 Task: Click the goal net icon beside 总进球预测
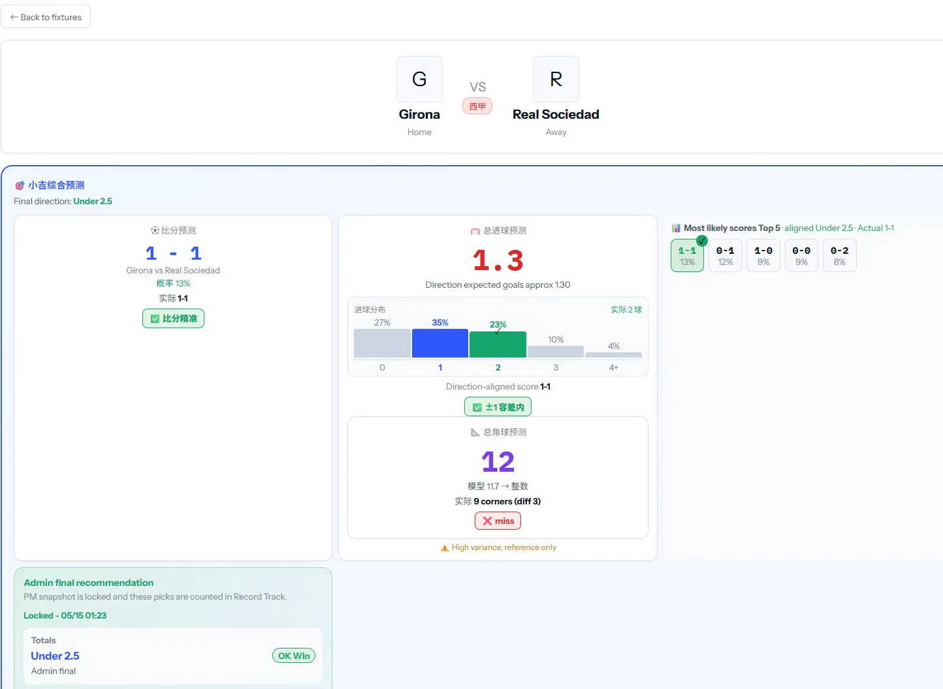475,231
